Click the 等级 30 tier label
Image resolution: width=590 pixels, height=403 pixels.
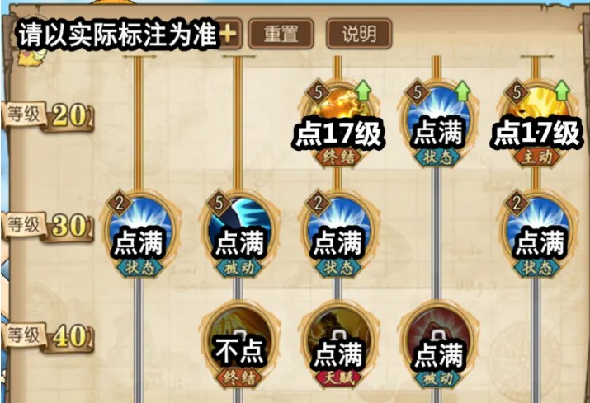[x=47, y=226]
